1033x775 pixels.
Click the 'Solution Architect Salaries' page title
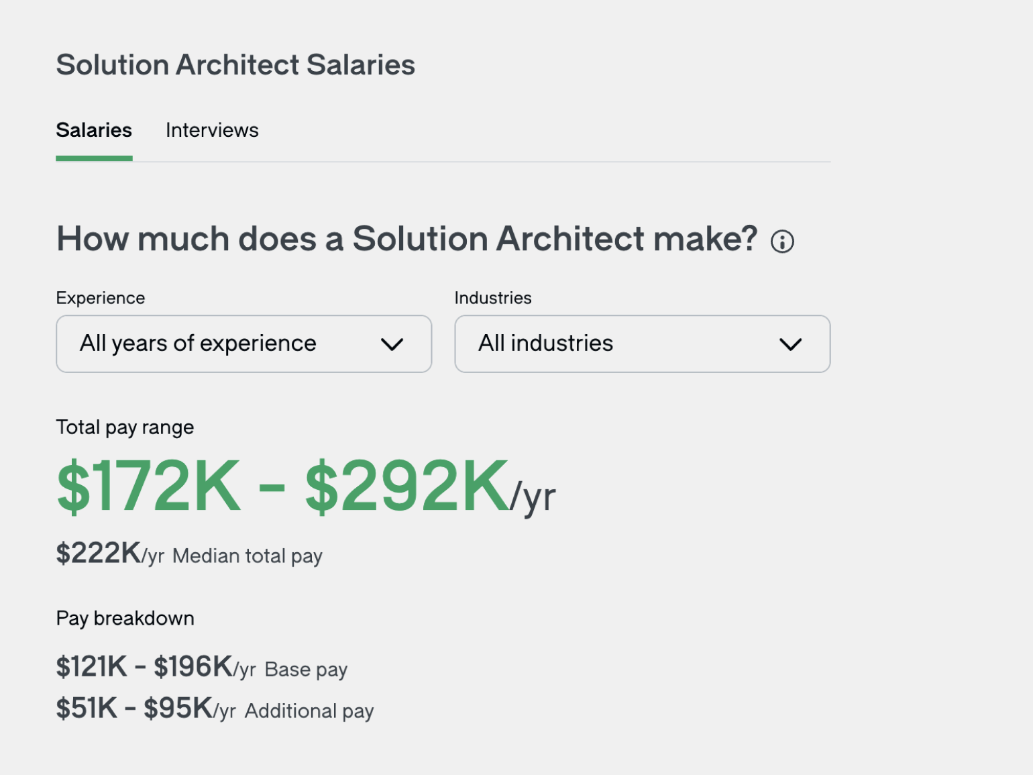235,65
